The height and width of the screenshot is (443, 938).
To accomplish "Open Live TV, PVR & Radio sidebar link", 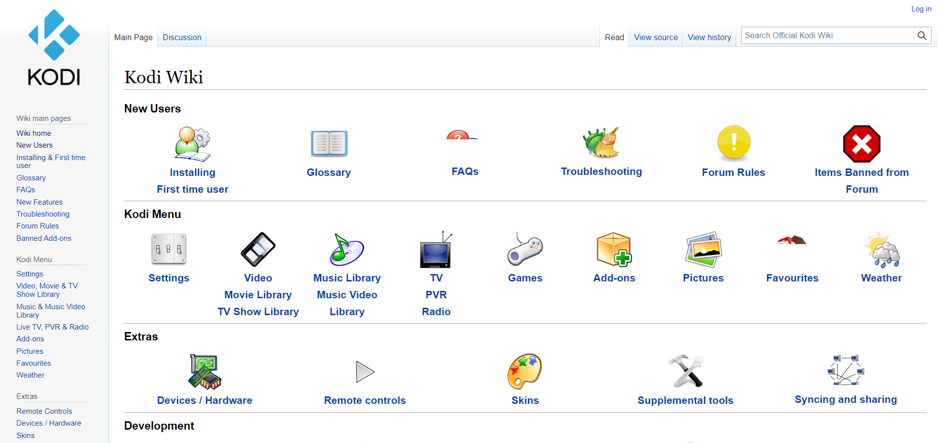I will point(52,327).
